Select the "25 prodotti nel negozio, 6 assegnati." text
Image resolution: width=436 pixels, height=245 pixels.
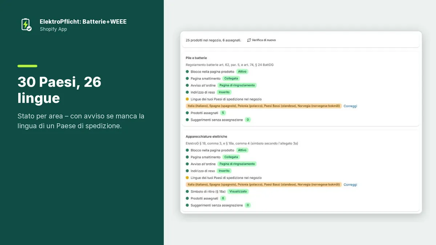(x=213, y=40)
